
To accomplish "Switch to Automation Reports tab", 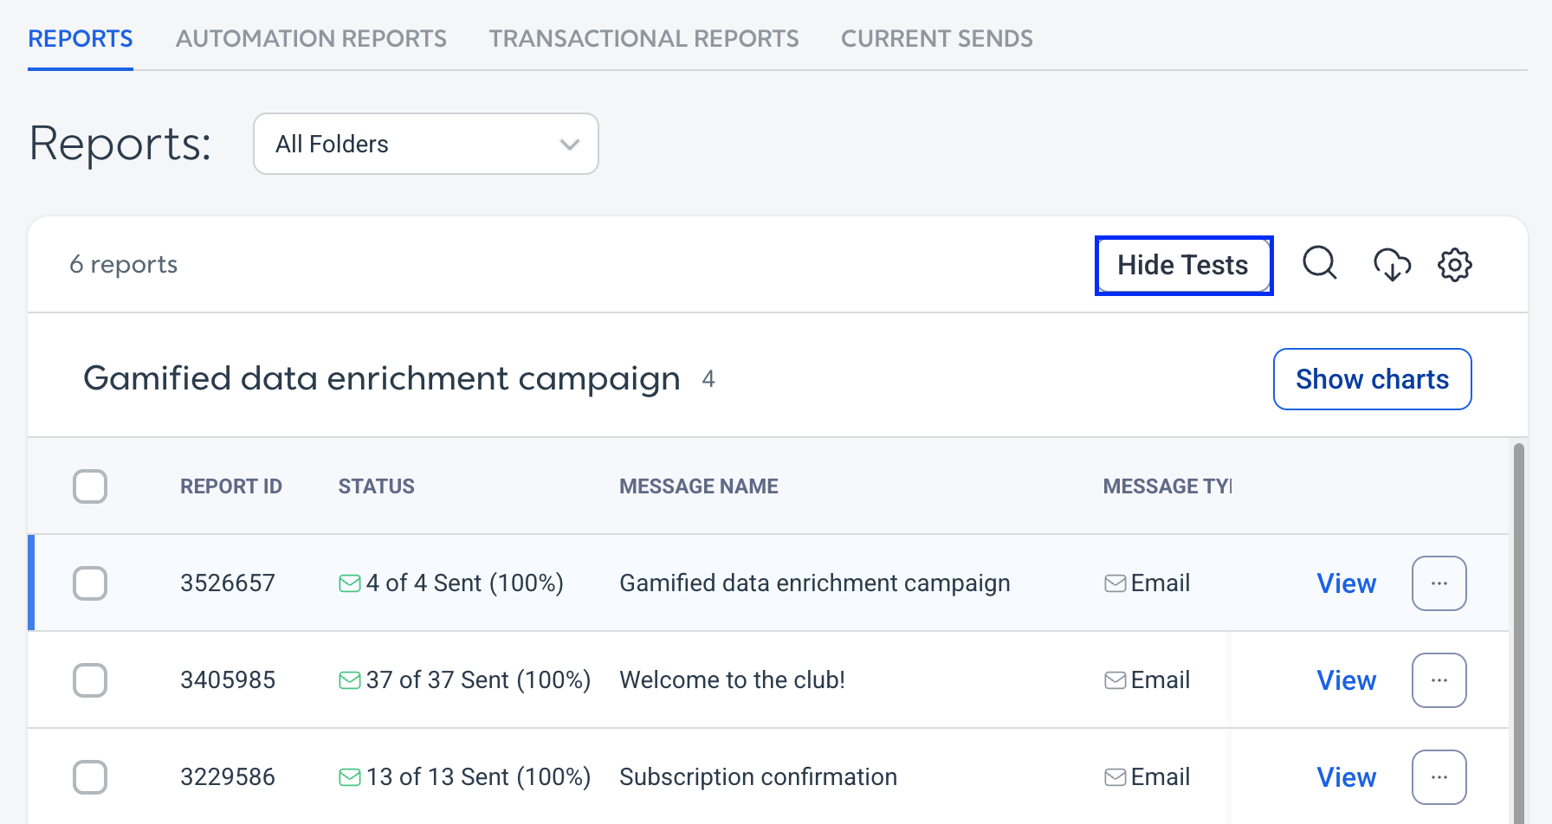I will click(x=311, y=39).
